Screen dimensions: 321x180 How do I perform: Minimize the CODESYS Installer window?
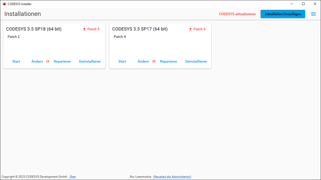click(x=292, y=4)
